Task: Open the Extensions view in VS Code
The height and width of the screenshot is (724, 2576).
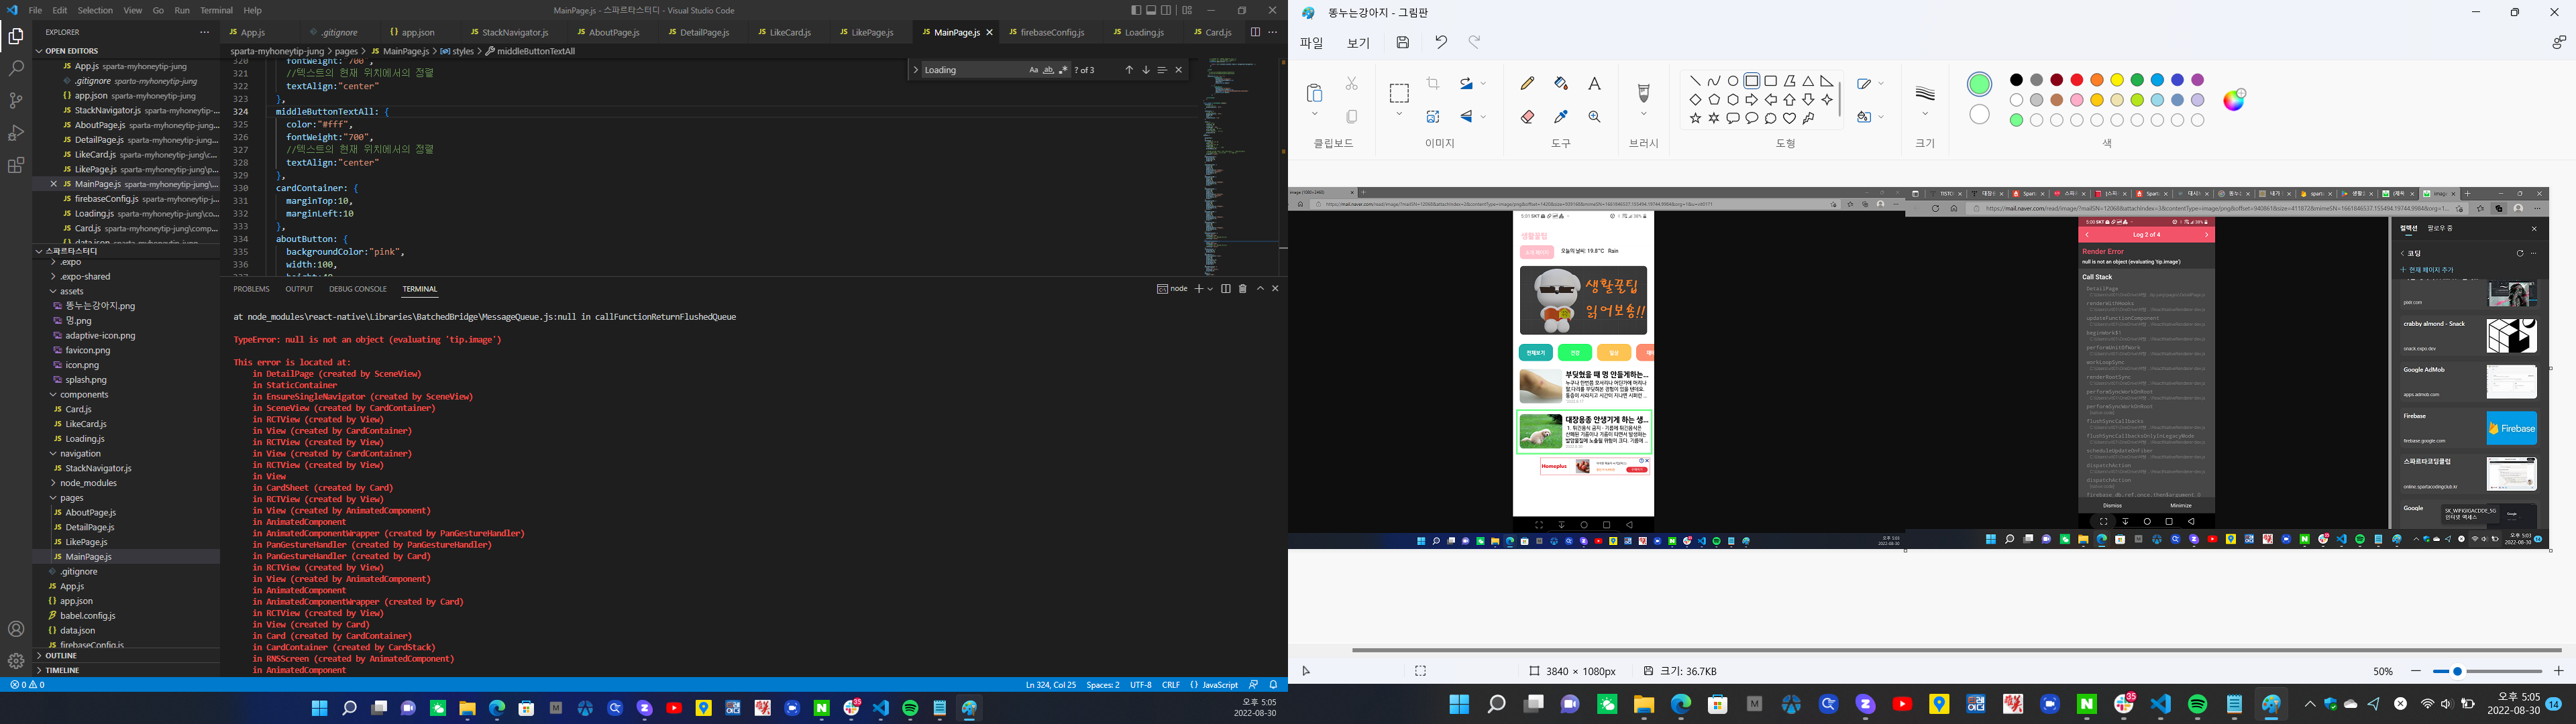Action: 16,165
